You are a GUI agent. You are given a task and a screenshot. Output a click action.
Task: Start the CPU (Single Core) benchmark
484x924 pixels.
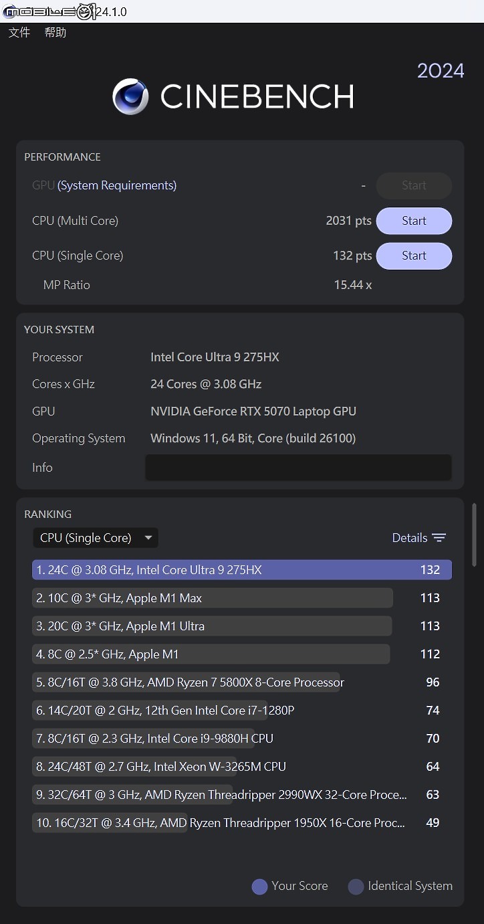click(414, 256)
